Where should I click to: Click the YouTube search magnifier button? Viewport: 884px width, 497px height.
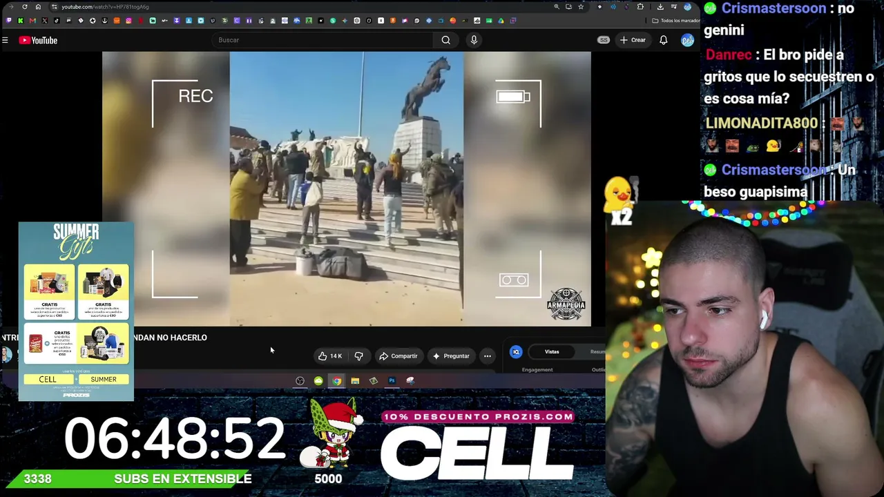[446, 40]
